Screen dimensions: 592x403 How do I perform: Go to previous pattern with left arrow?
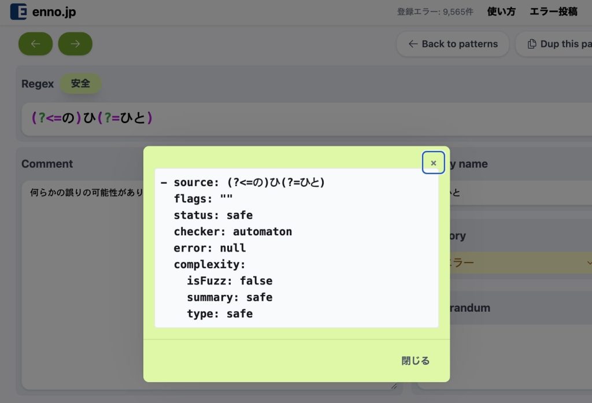click(x=35, y=44)
